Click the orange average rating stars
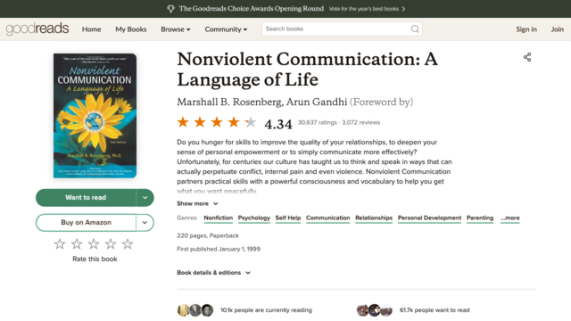571x321 pixels. point(217,122)
